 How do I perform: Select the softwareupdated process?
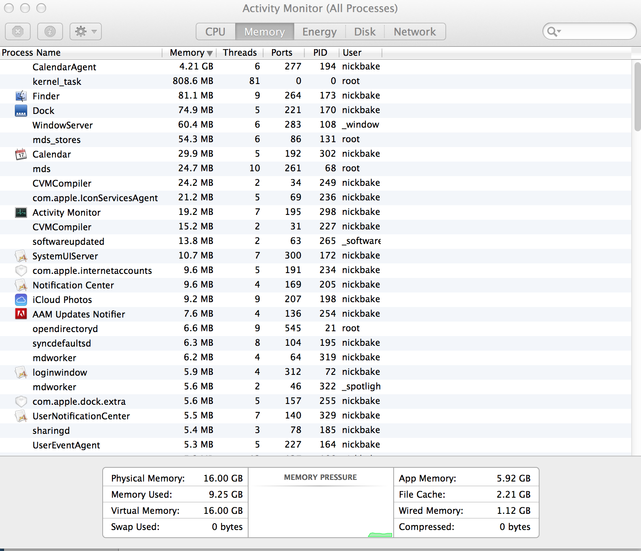point(316,242)
